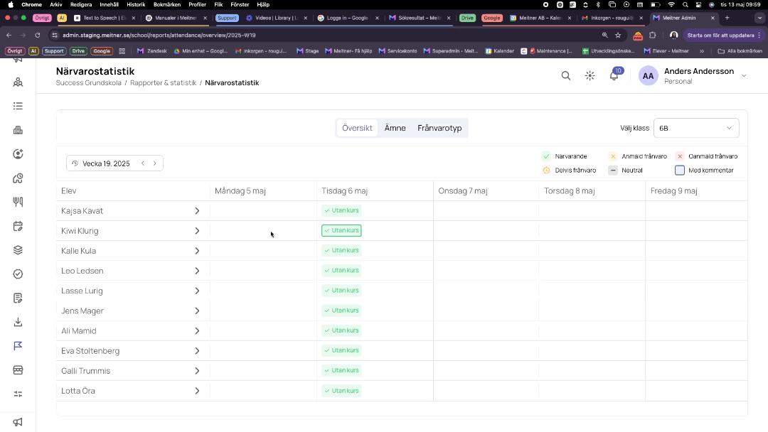
Task: Switch to the Sökresultat Meitner browser tab
Action: point(420,18)
